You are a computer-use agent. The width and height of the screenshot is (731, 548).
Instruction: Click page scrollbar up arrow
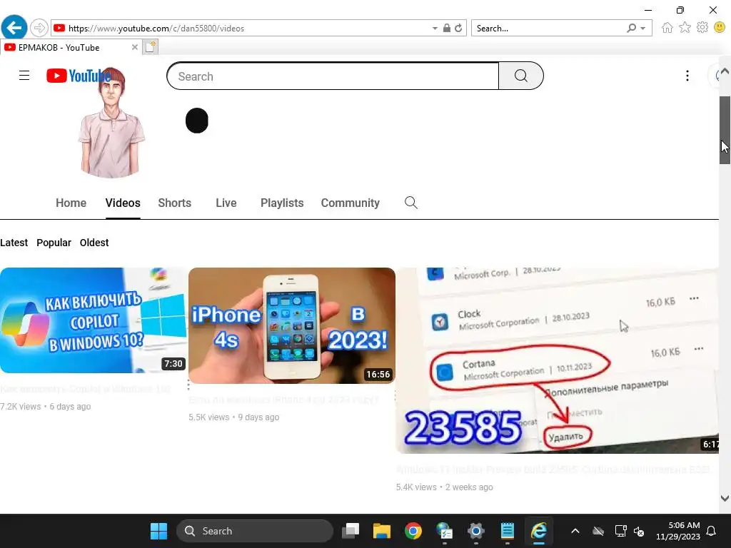725,71
